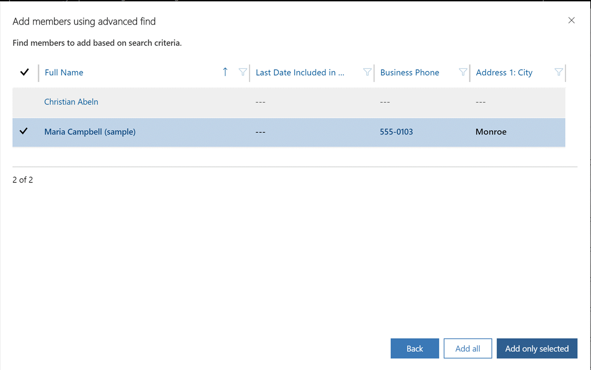Viewport: 591px width, 370px height.
Task: Select the 555-0103 phone cell
Action: (x=396, y=132)
